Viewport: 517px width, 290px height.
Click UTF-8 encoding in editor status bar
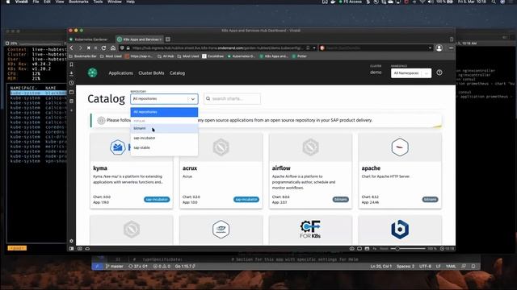pyautogui.click(x=425, y=267)
